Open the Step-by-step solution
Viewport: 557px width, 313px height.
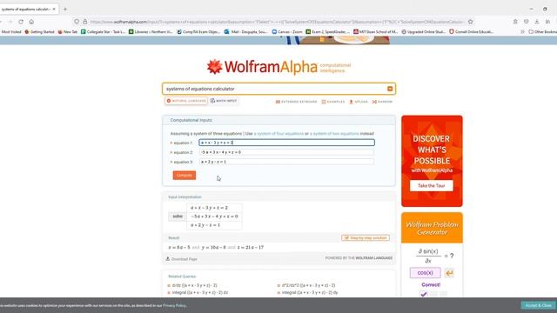(x=366, y=237)
